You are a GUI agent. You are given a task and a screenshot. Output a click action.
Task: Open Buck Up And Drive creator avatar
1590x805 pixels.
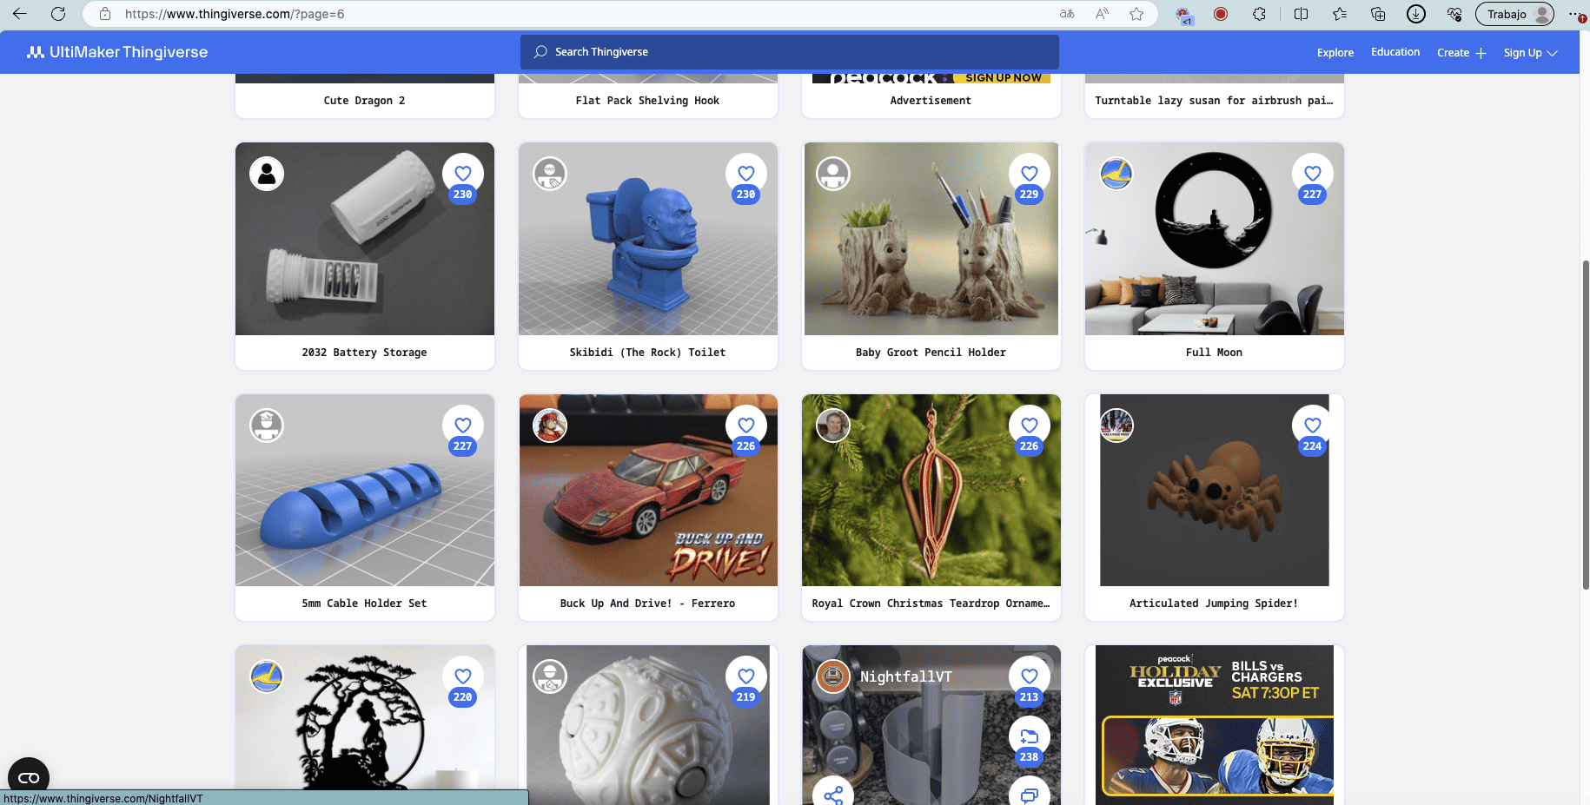tap(550, 426)
